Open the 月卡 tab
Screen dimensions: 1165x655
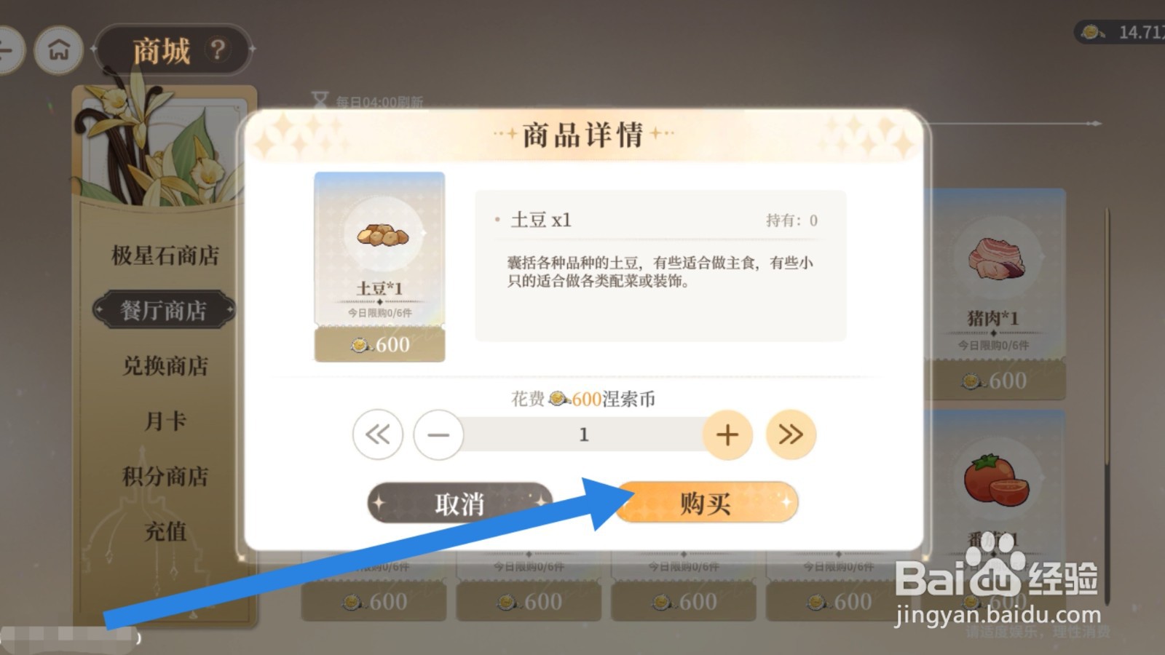pyautogui.click(x=165, y=421)
